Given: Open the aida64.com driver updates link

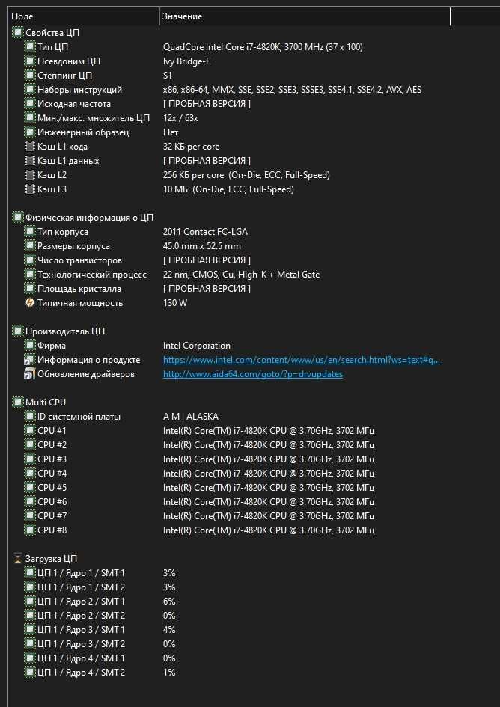Looking at the screenshot, I should tap(253, 374).
